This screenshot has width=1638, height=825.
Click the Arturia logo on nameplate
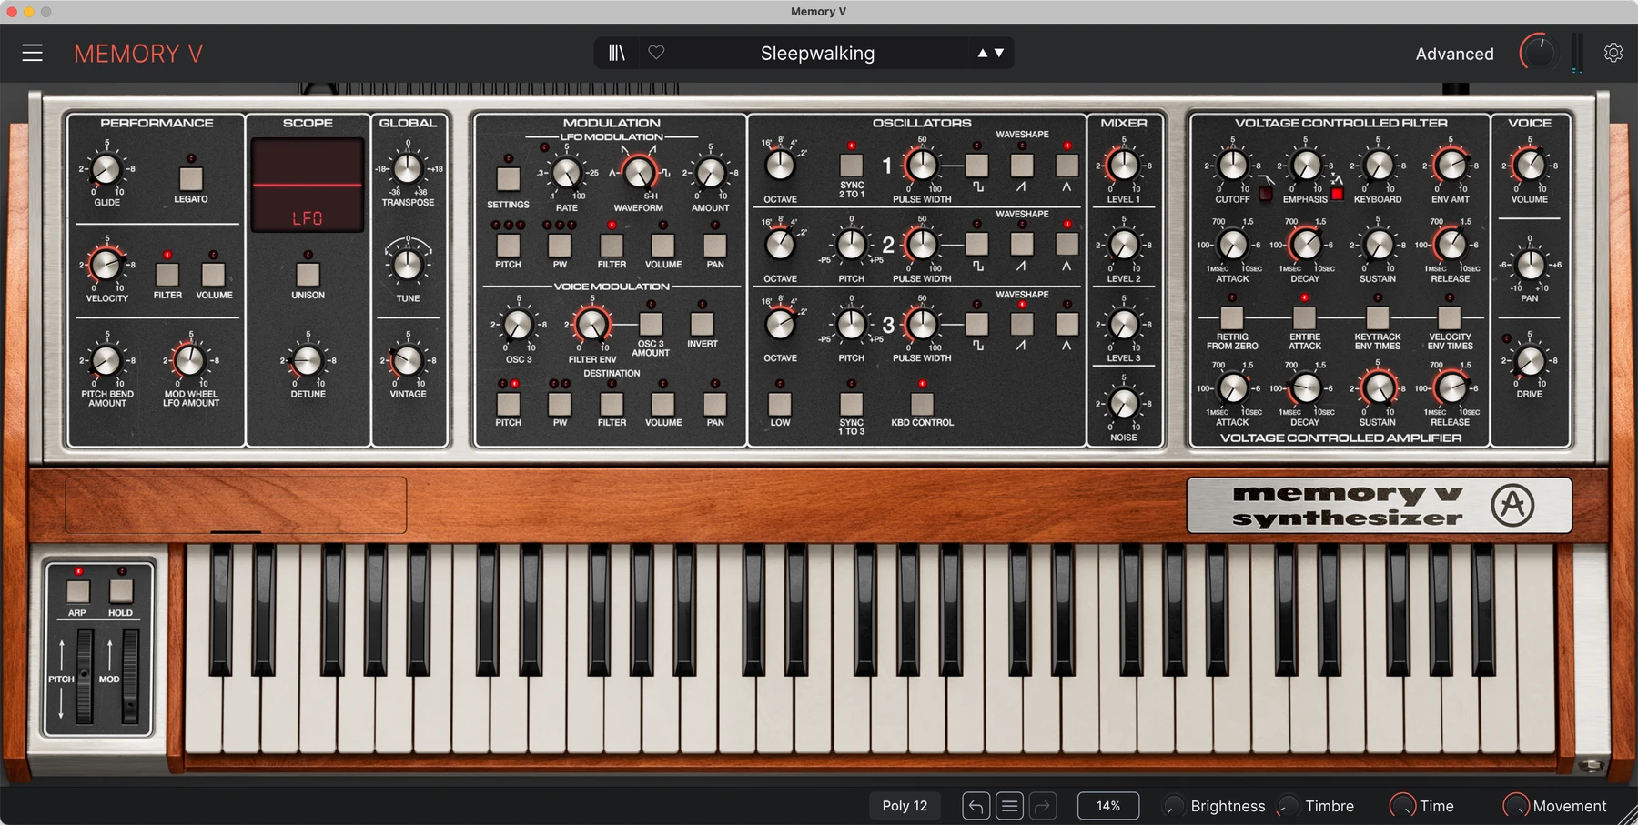click(x=1512, y=505)
